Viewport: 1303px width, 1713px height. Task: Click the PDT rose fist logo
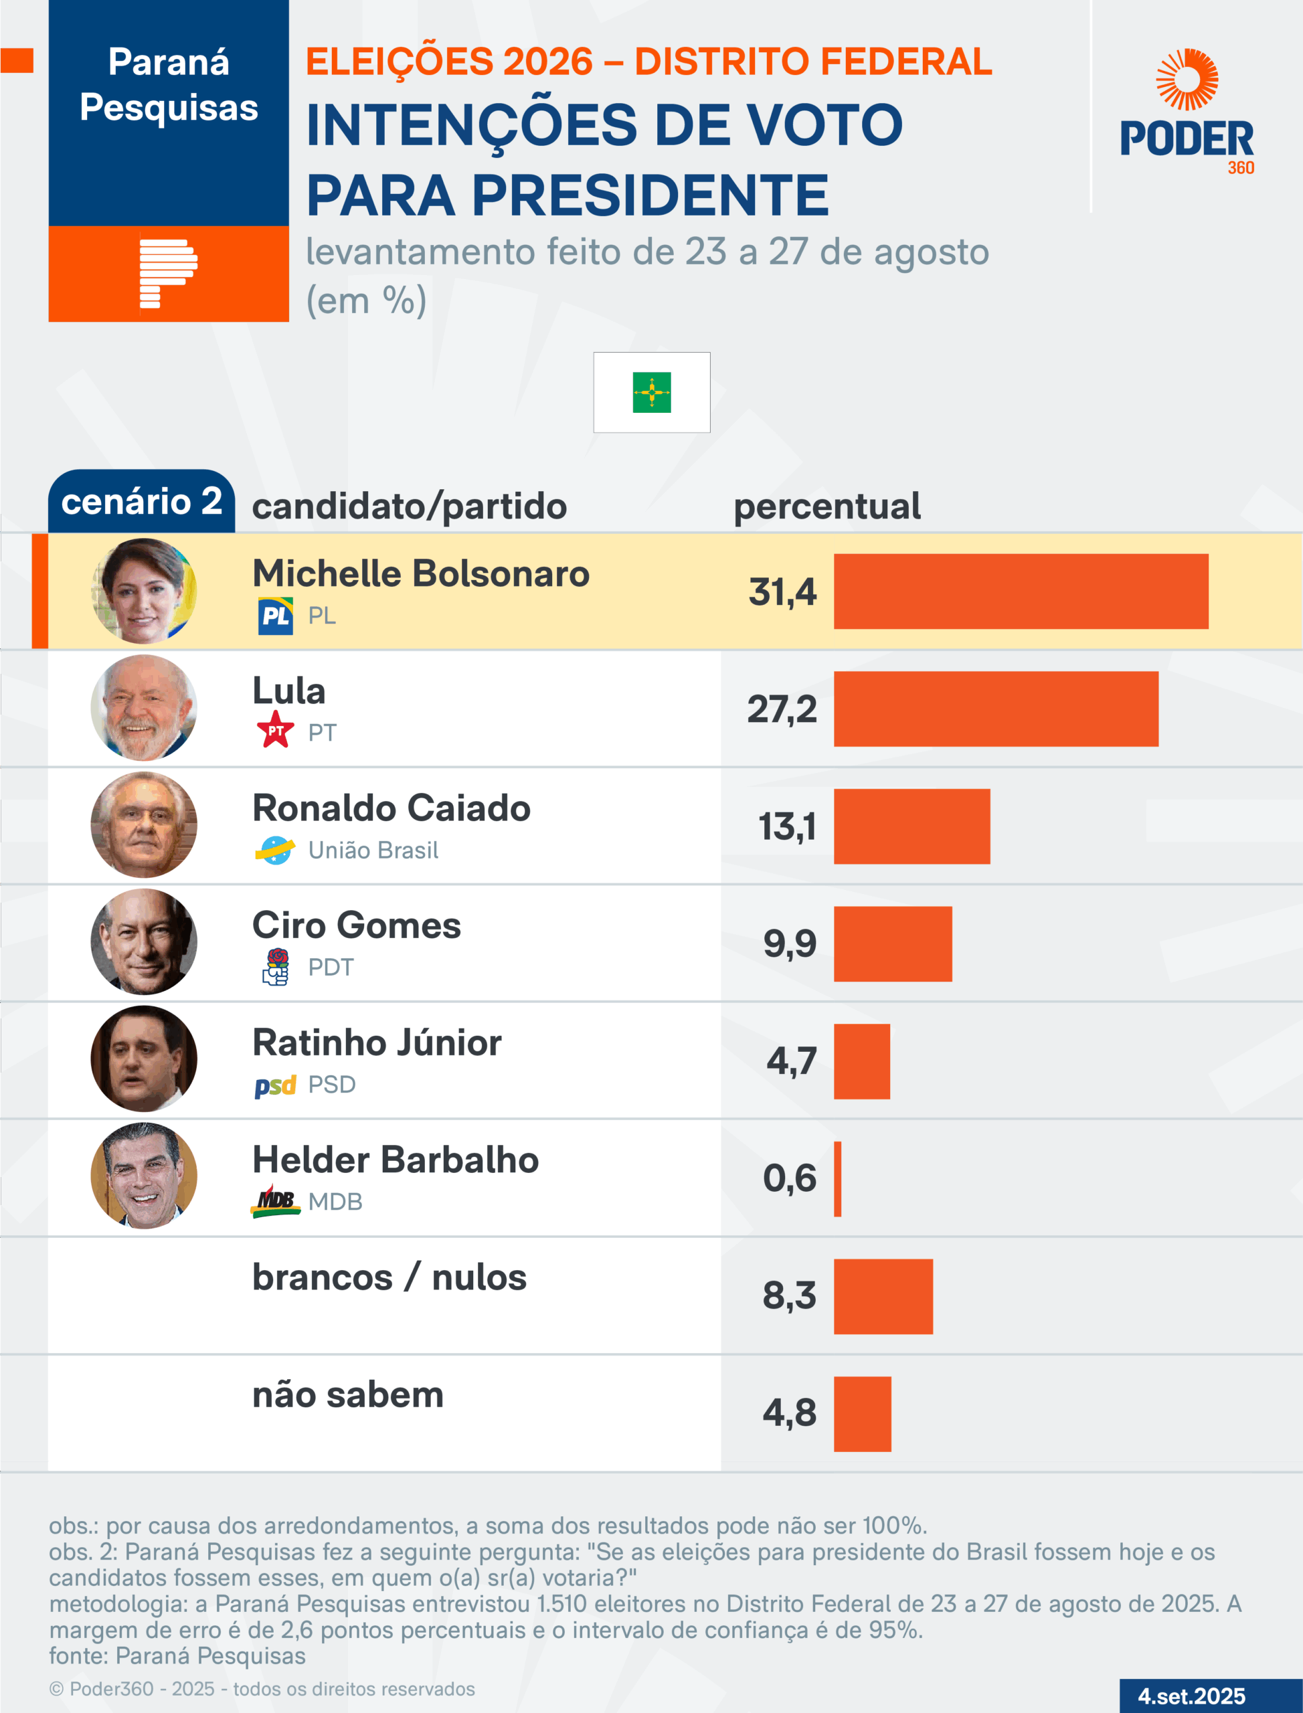tap(275, 967)
